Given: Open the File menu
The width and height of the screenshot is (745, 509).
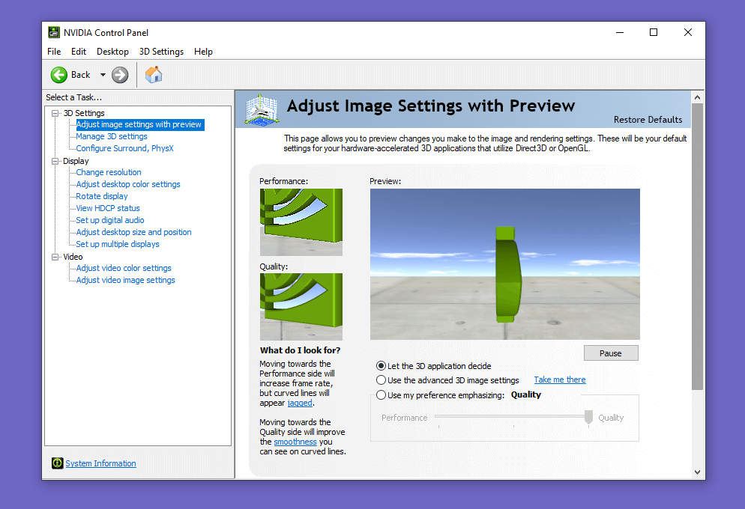Looking at the screenshot, I should coord(54,51).
